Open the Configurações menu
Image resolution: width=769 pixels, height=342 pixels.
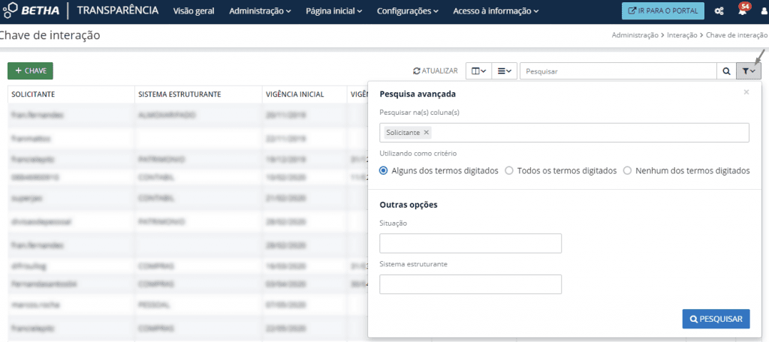click(x=408, y=10)
